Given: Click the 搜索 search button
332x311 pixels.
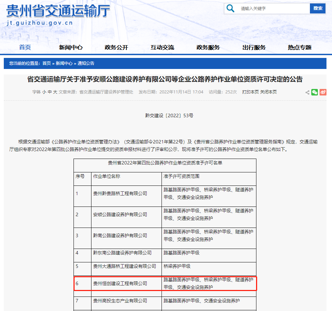Looking at the screenshot, I should (x=318, y=8).
